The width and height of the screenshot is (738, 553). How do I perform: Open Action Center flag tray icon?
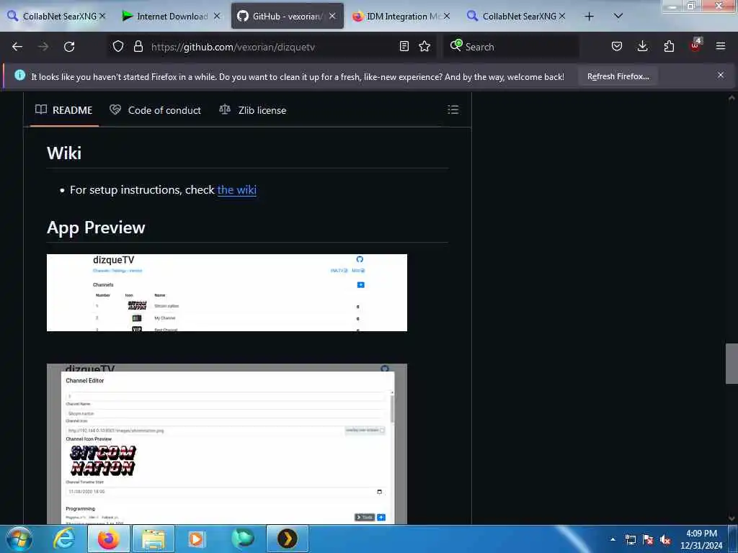648,540
